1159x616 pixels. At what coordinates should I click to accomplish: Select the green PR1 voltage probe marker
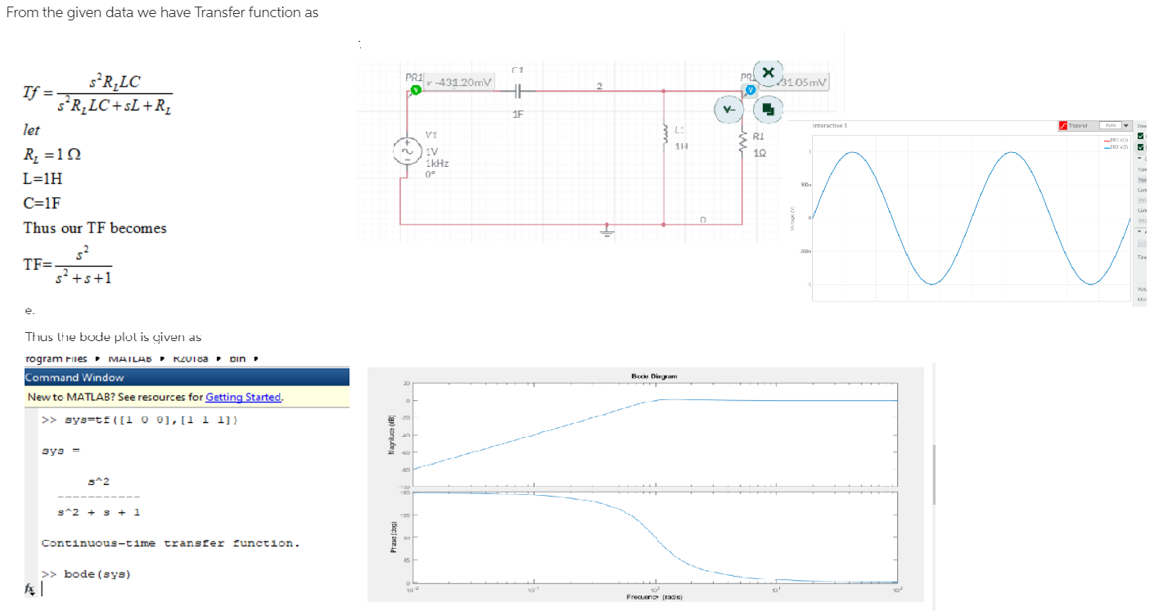pos(414,89)
